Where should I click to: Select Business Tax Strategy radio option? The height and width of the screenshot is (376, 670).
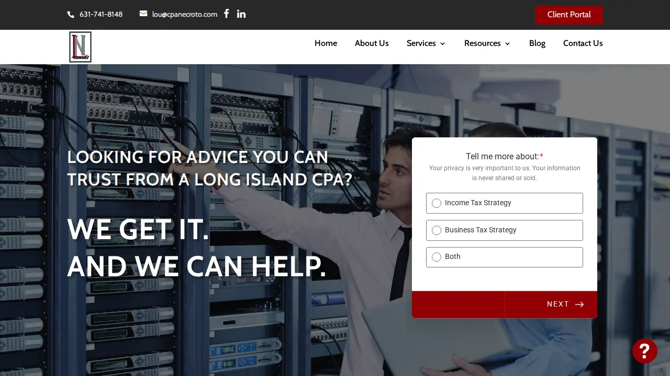coord(437,230)
